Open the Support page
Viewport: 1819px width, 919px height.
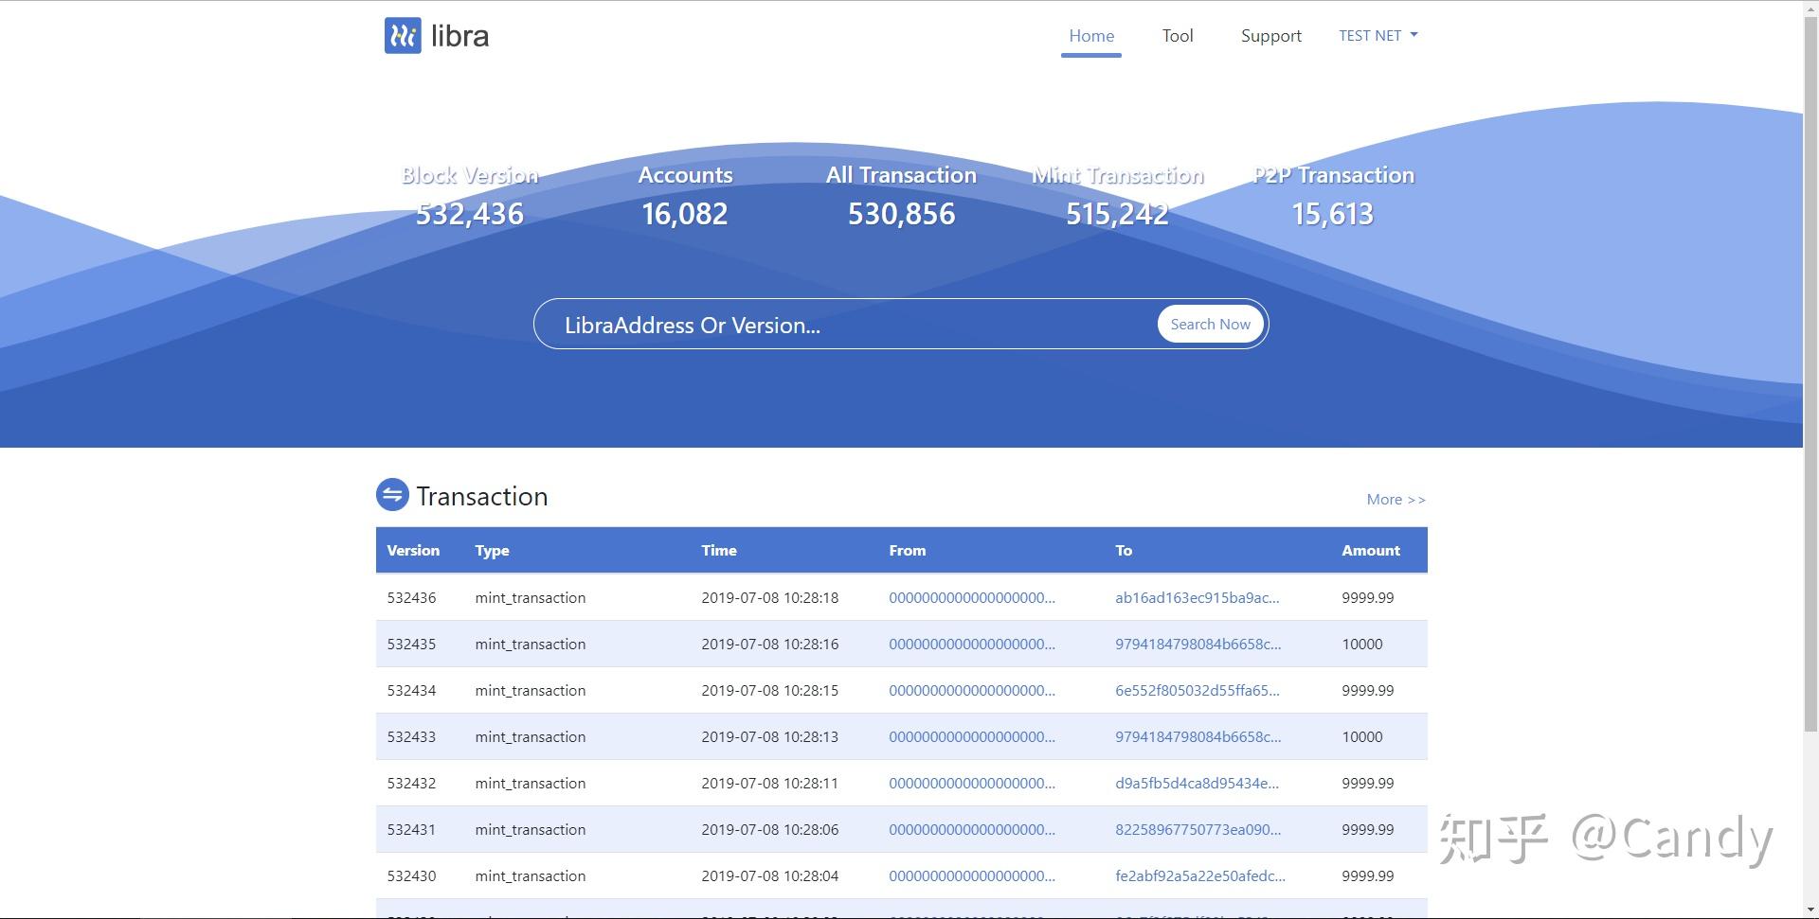coord(1270,36)
